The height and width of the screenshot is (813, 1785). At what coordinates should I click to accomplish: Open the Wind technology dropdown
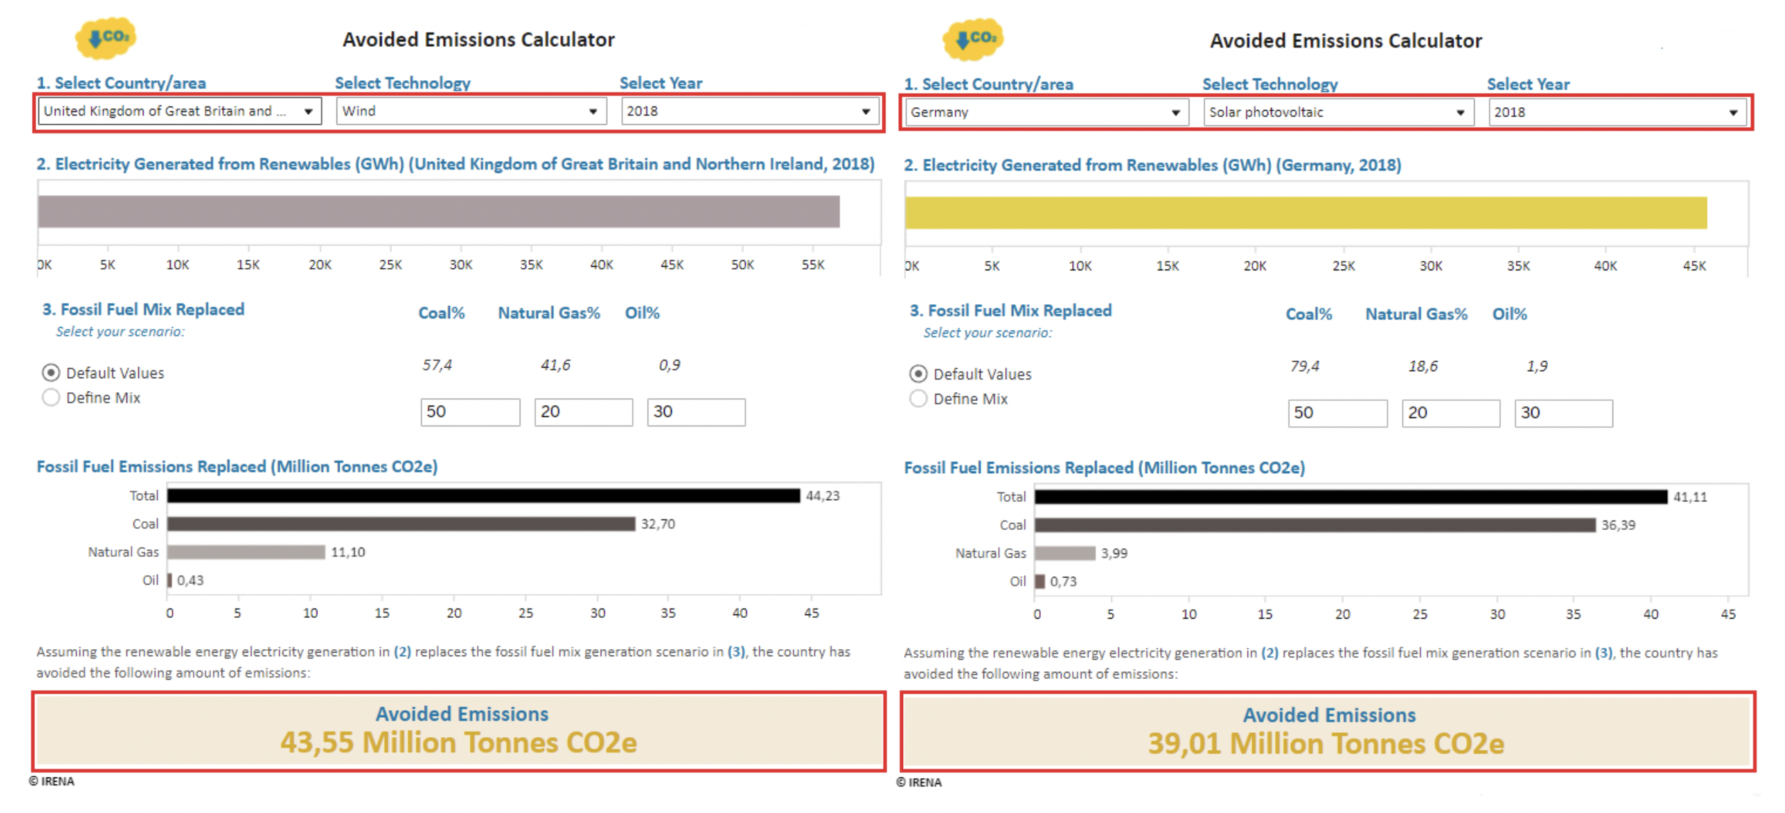tap(470, 111)
